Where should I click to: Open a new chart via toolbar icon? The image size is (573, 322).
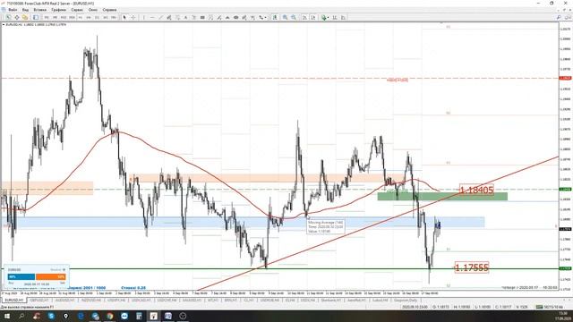click(8, 18)
